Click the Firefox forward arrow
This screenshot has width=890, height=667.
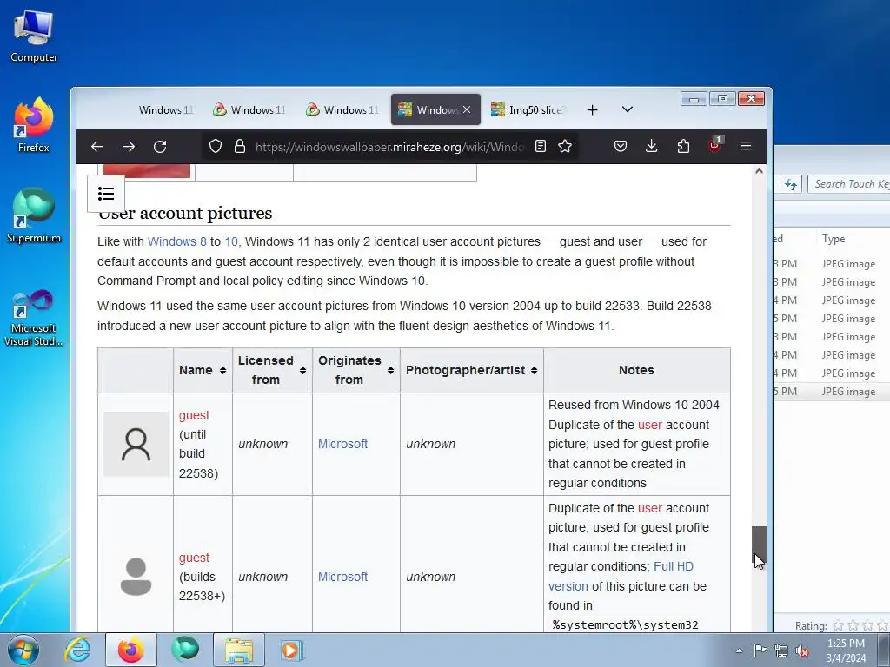pos(129,146)
